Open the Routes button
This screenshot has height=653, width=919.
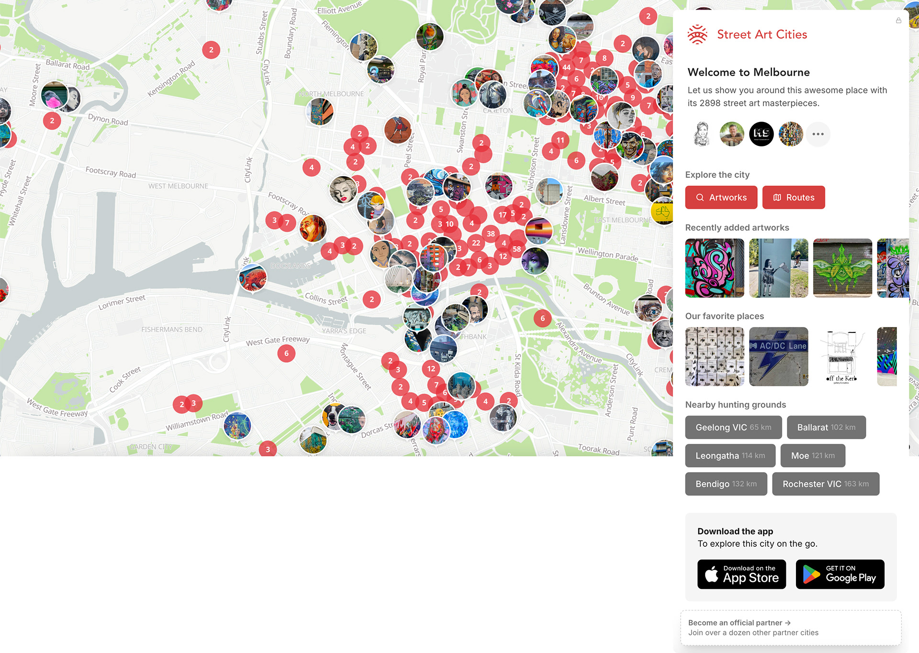tap(793, 198)
